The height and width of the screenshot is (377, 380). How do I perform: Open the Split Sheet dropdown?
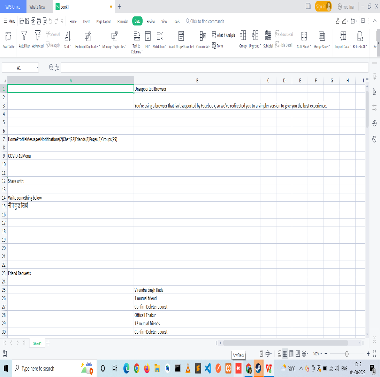click(x=304, y=40)
